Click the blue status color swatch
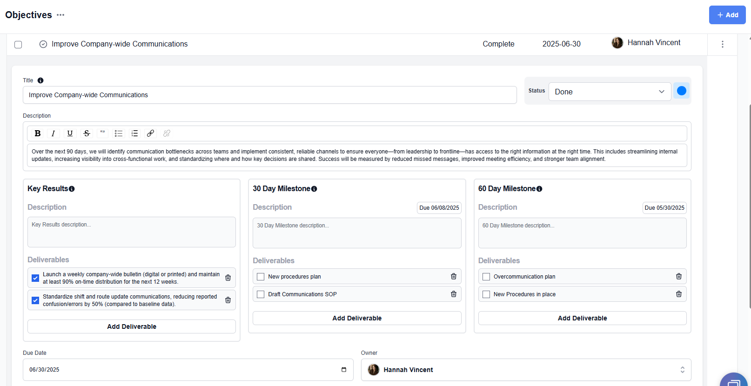Viewport: 751px width, 386px height. click(x=681, y=91)
